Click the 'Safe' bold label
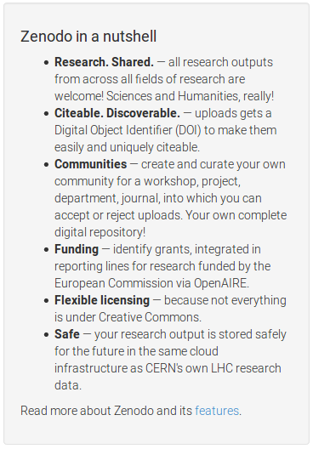Image resolution: width=313 pixels, height=449 pixels. [67, 334]
